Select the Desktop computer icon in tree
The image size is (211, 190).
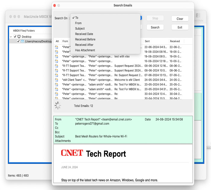click(19, 36)
